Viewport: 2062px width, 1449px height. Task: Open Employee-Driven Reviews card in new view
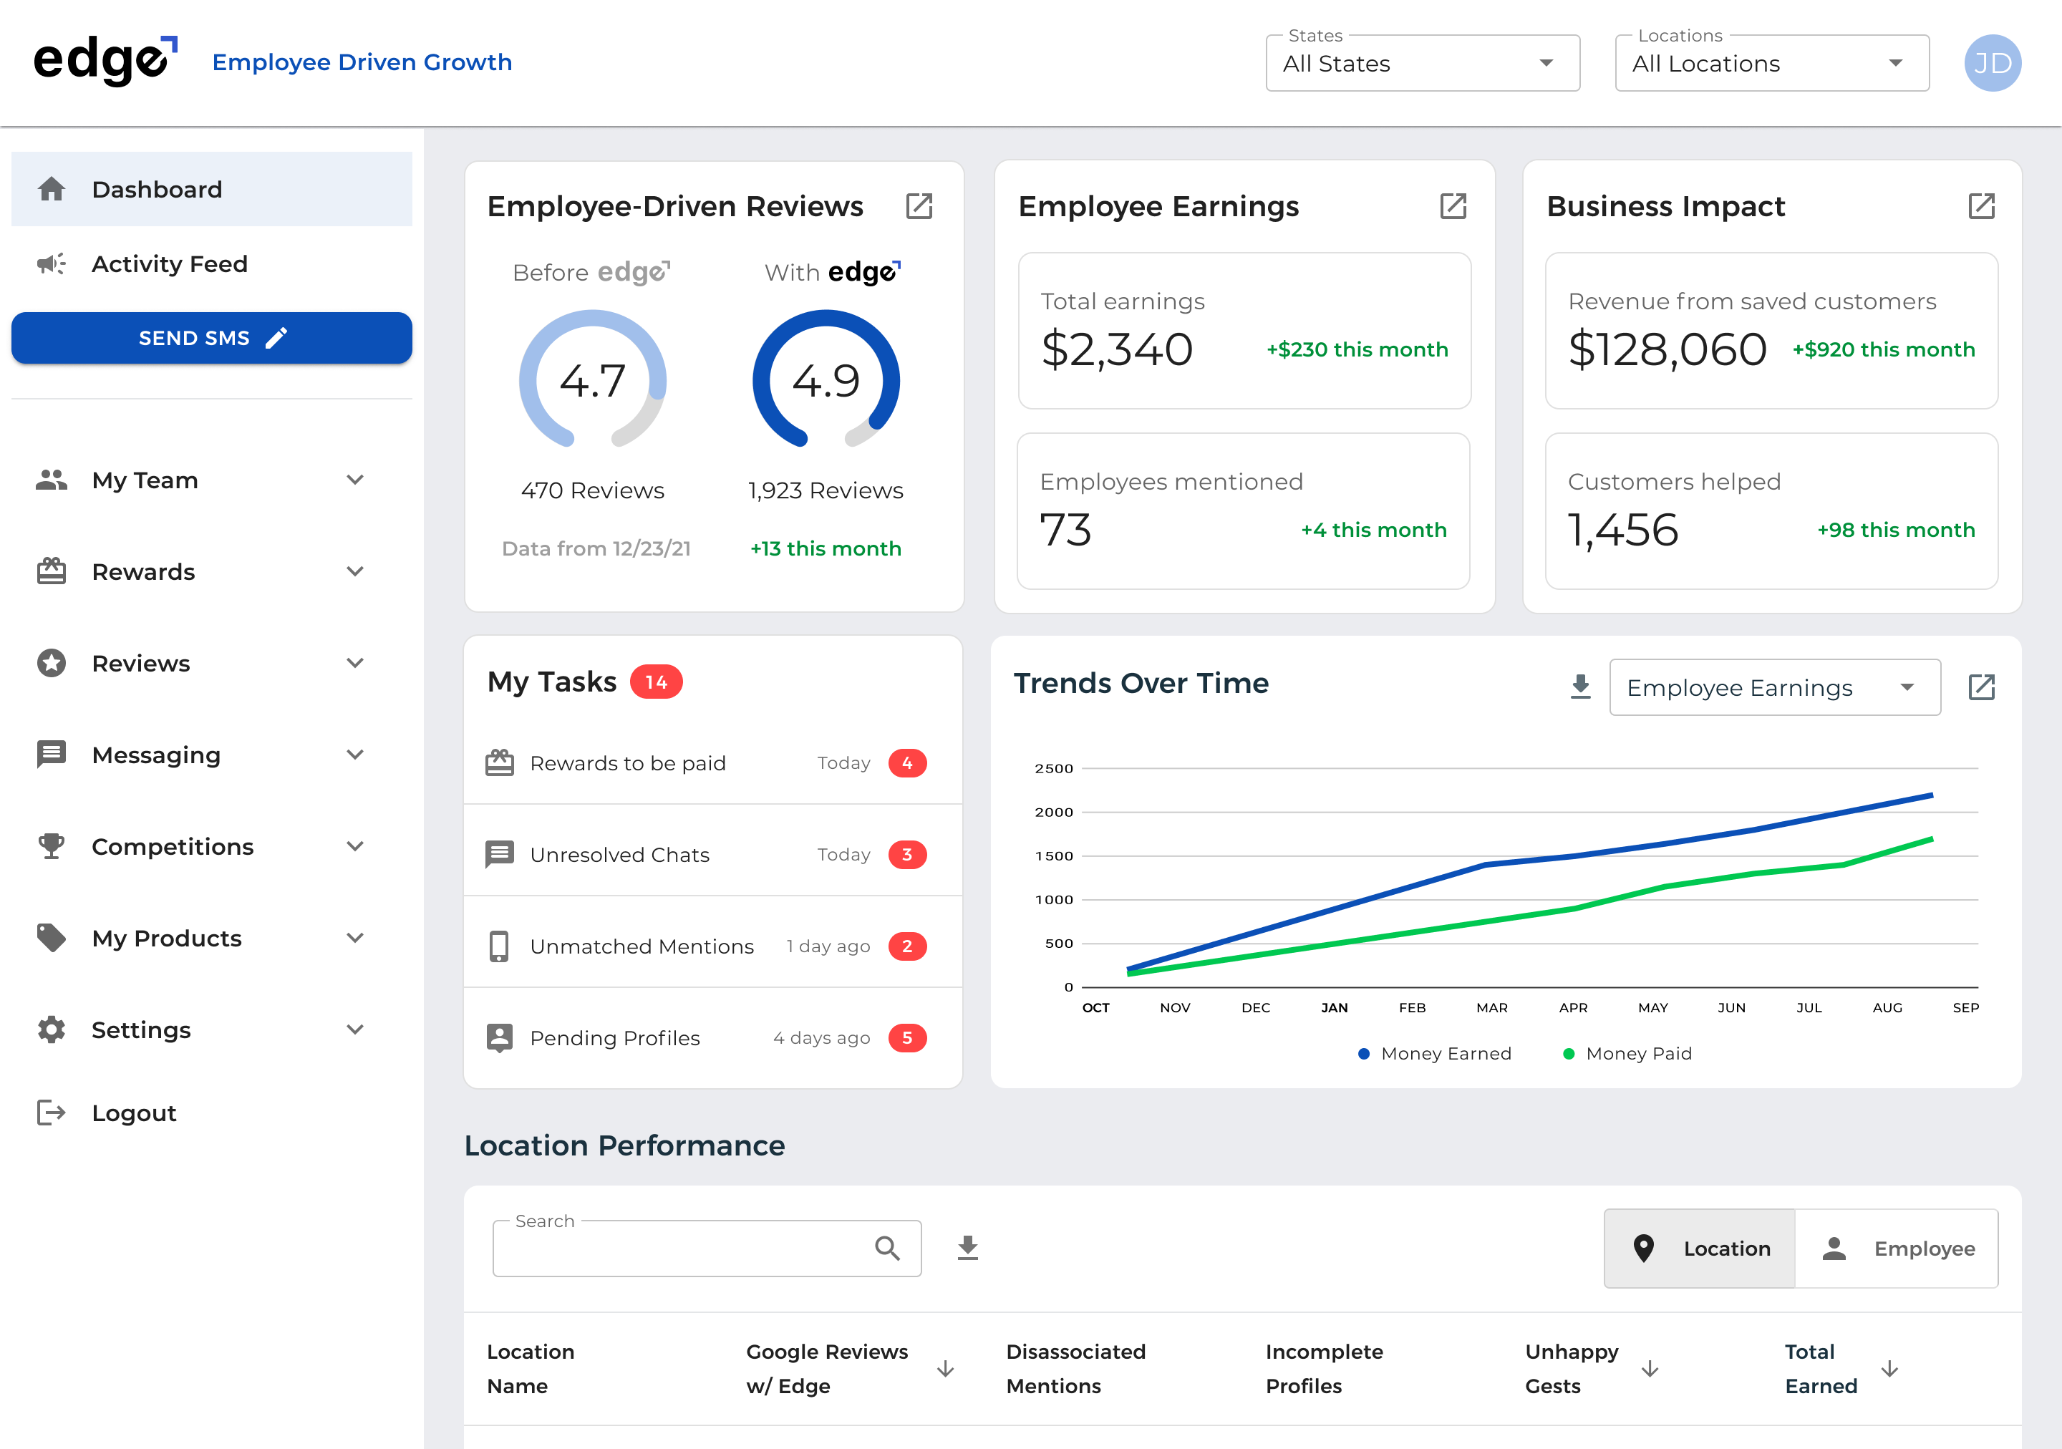click(919, 206)
